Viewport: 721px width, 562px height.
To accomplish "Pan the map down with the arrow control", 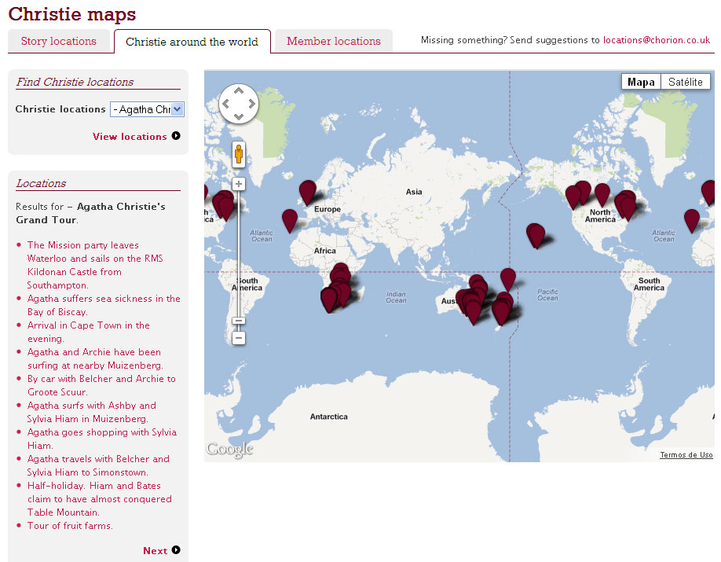I will click(239, 116).
